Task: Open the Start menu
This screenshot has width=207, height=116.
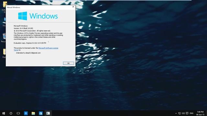Action: tap(4, 113)
